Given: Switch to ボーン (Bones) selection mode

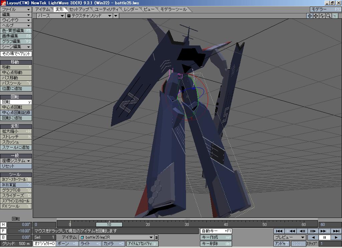Looking at the screenshot, I should pos(67,244).
